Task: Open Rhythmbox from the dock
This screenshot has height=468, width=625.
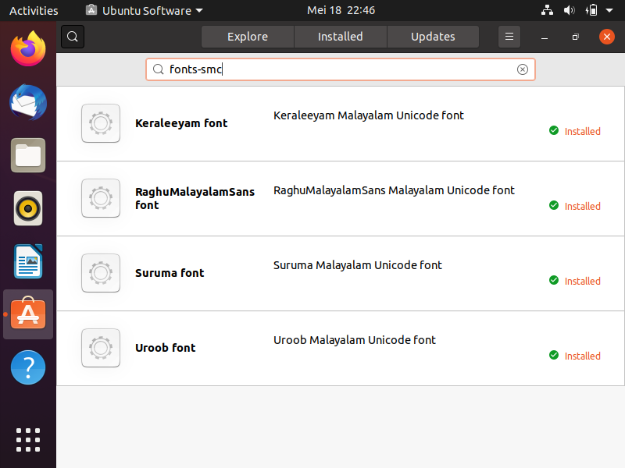Action: point(28,208)
